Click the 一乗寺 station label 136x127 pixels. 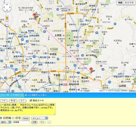pos(93,10)
